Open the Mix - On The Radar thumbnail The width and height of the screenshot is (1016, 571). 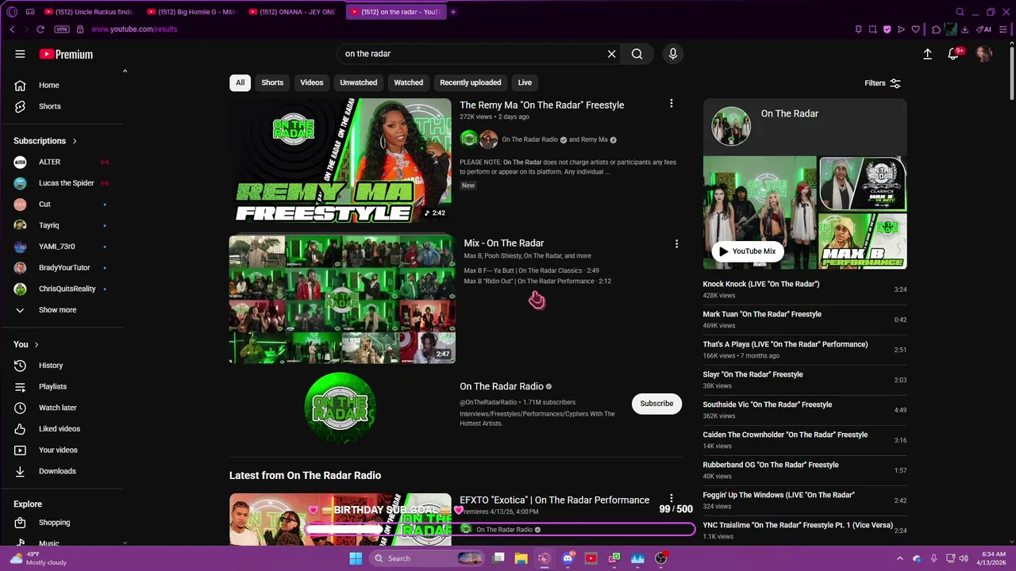(342, 299)
